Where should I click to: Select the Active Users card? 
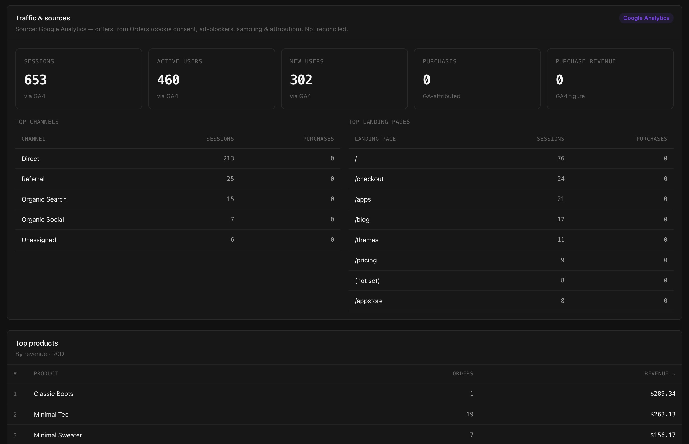click(x=211, y=79)
